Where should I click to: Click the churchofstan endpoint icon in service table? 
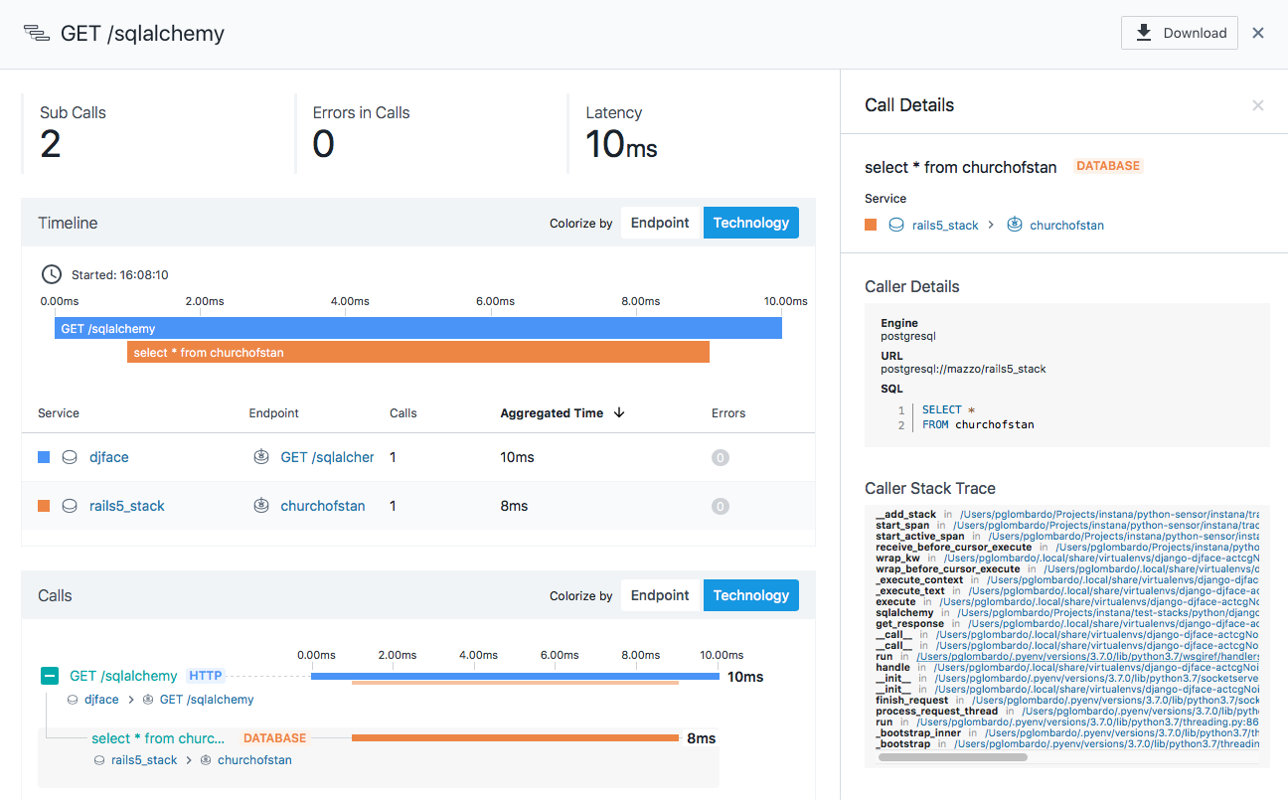click(x=260, y=506)
